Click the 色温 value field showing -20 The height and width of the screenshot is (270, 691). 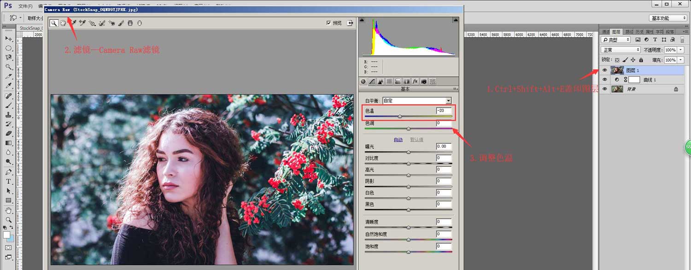(x=444, y=111)
